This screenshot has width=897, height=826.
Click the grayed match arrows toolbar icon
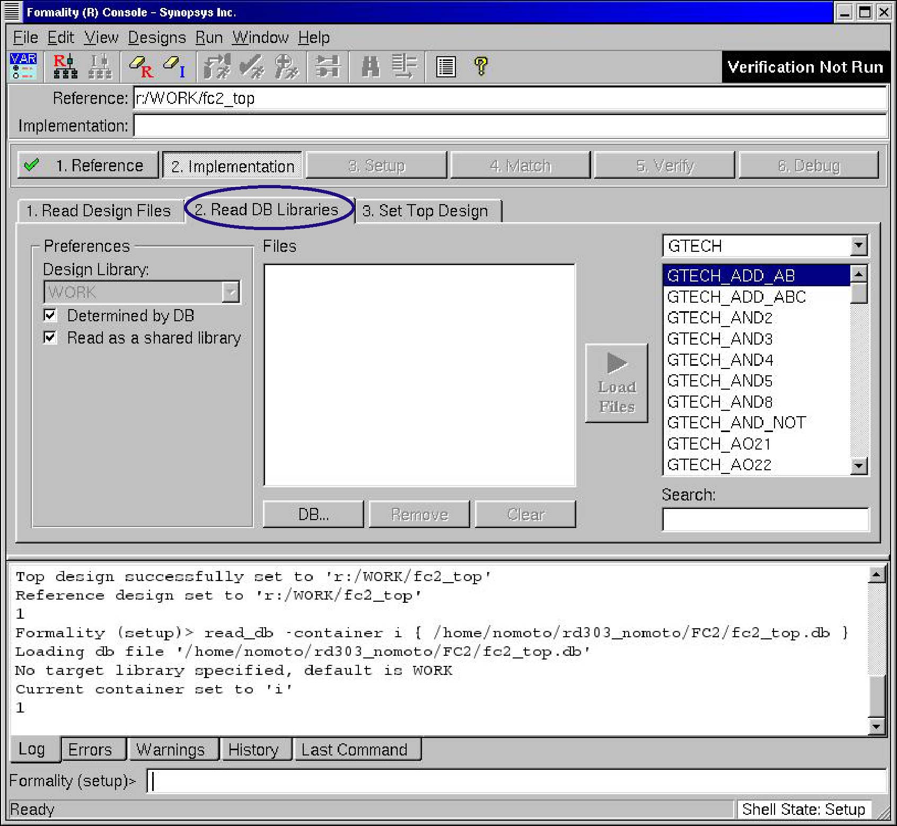pos(217,67)
